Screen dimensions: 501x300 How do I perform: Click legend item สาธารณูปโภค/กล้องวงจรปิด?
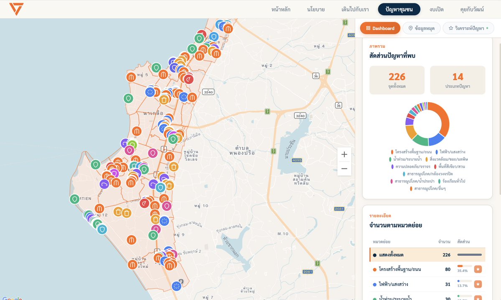[427, 174]
